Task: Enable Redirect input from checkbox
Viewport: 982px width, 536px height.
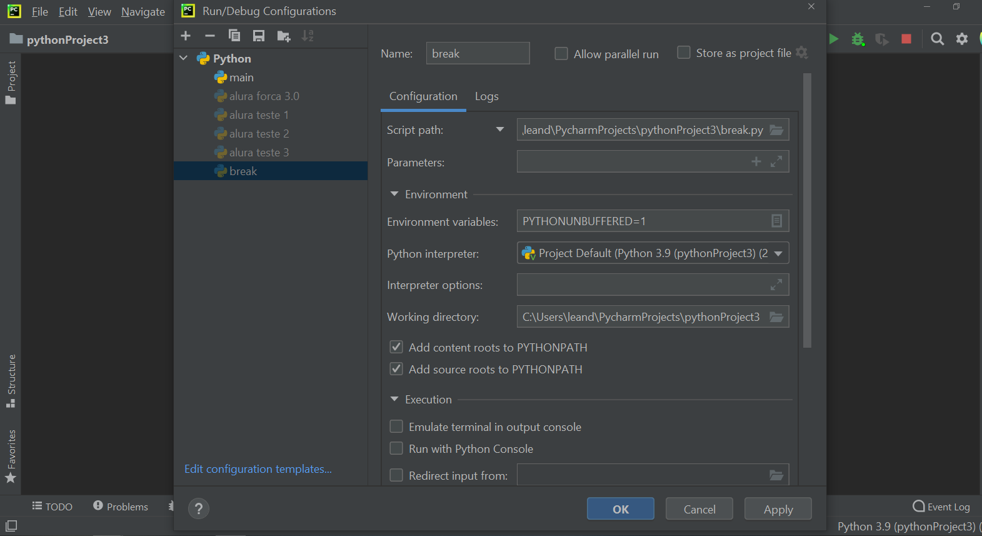Action: click(x=396, y=475)
